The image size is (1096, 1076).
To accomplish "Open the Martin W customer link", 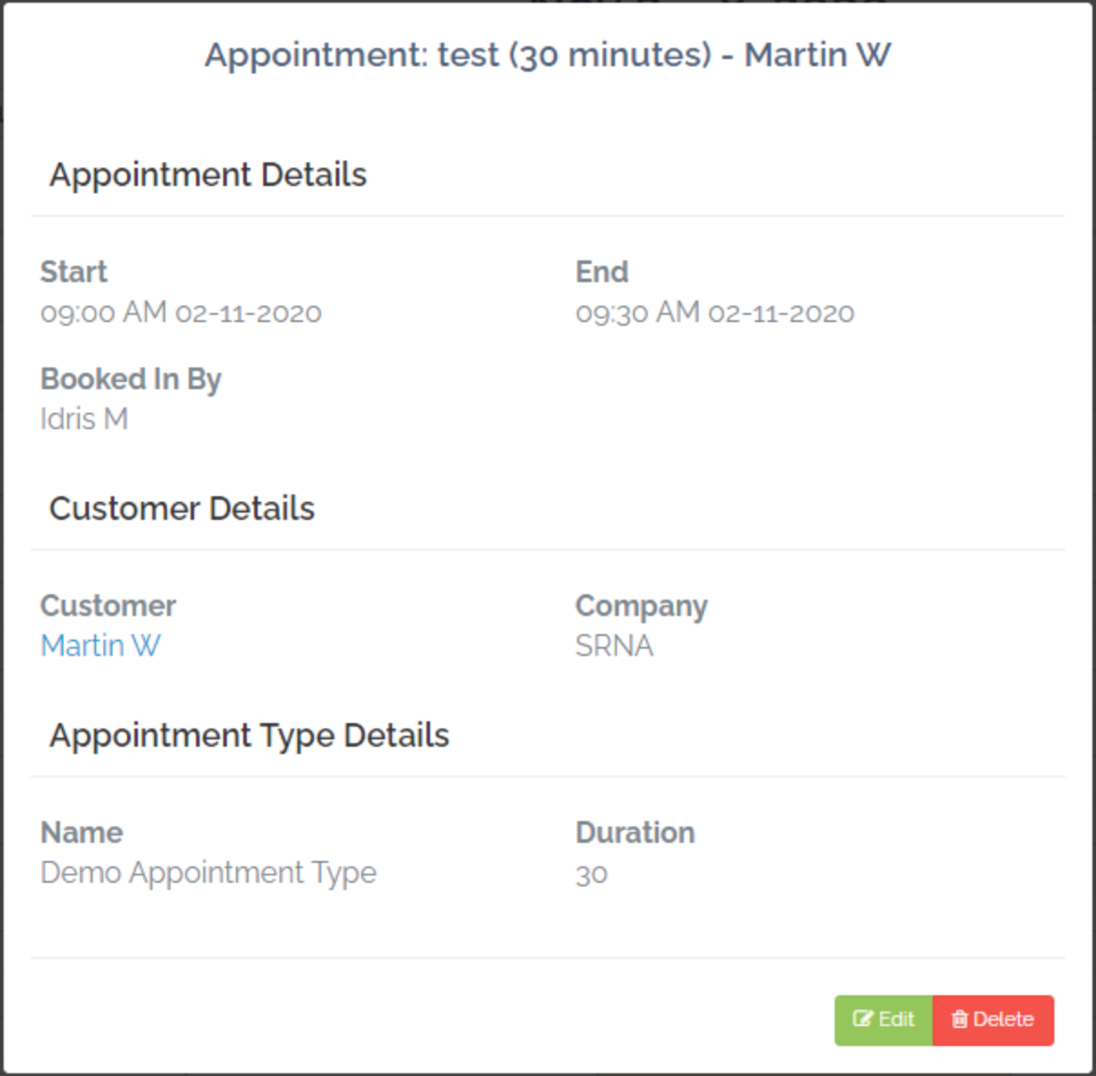I will coord(101,646).
